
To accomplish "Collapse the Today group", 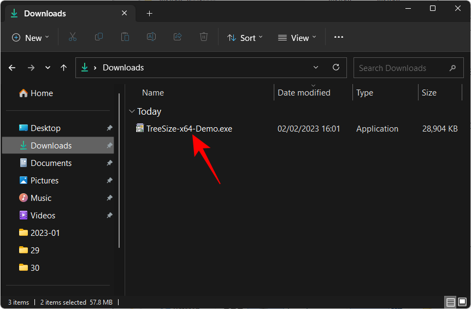I will (132, 111).
